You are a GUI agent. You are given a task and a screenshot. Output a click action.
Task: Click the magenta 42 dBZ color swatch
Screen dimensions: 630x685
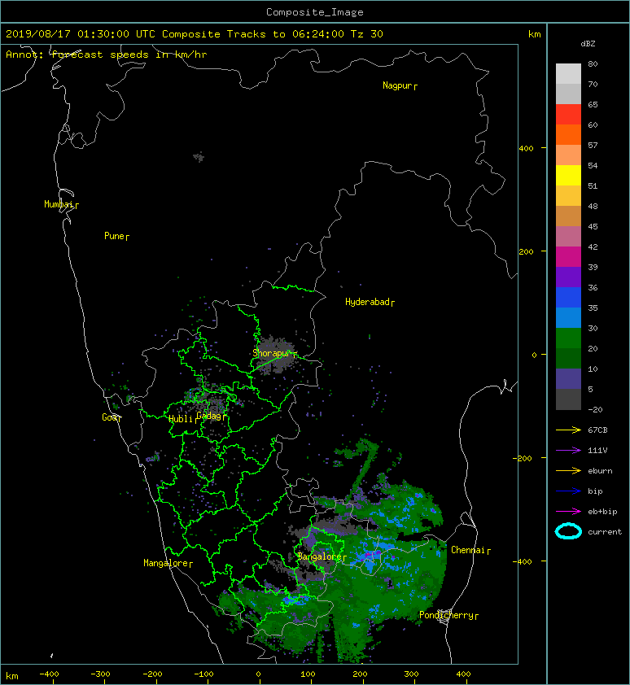point(568,256)
